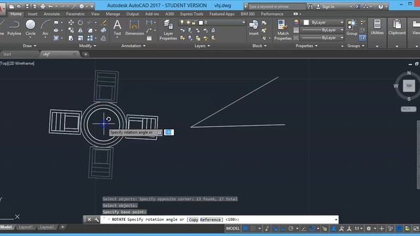Open a new drawing tab with plus
This screenshot has height=236, width=420.
[85, 54]
